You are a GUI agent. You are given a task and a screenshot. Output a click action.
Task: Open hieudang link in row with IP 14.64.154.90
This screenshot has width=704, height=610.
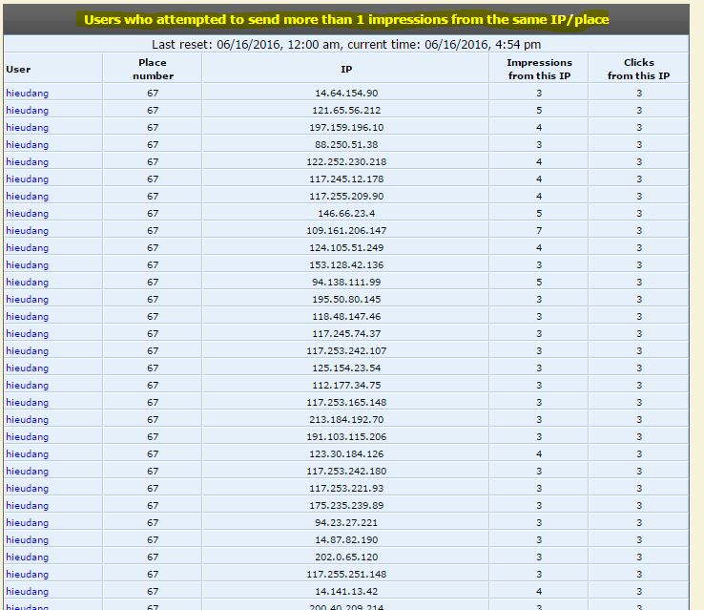coord(27,93)
